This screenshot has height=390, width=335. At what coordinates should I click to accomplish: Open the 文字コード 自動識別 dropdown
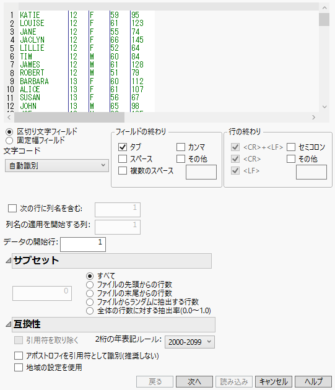[x=57, y=166]
